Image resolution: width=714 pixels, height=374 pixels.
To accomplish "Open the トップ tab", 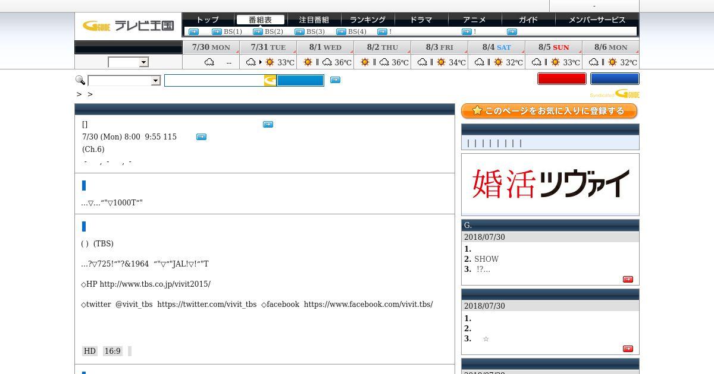I will (207, 20).
